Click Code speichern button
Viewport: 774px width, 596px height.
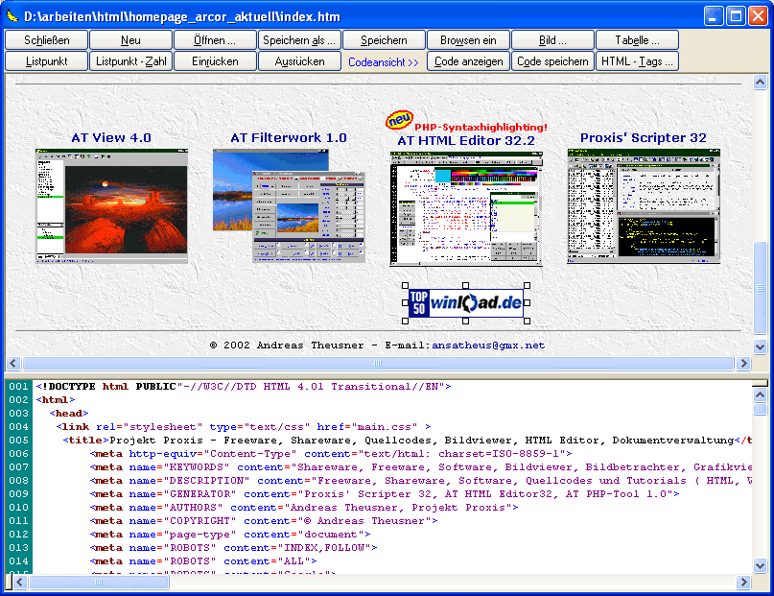552,61
